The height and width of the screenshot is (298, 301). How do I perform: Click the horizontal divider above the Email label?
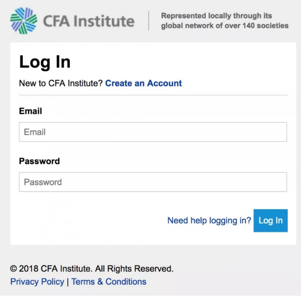(153, 95)
